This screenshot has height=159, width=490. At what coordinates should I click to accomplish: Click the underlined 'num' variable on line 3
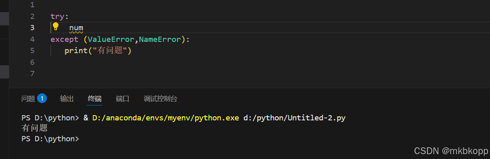coord(76,28)
